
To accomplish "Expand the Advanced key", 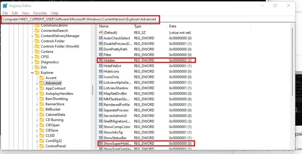I will tap(37, 83).
